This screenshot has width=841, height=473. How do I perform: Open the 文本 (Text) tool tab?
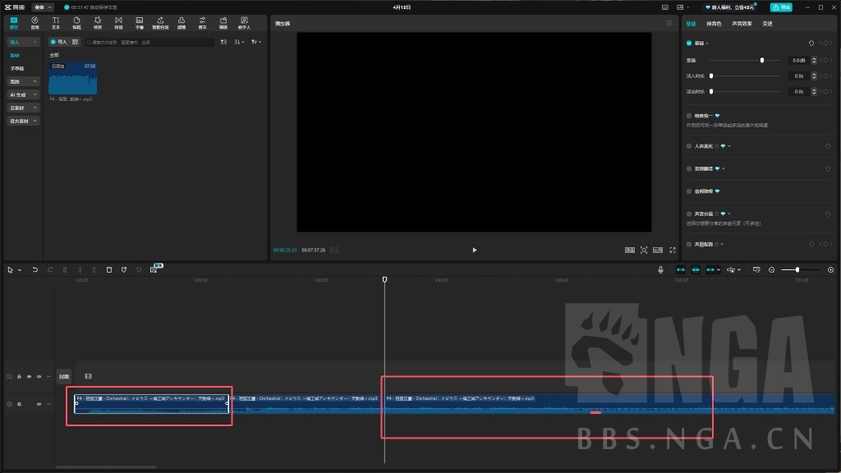[x=56, y=22]
